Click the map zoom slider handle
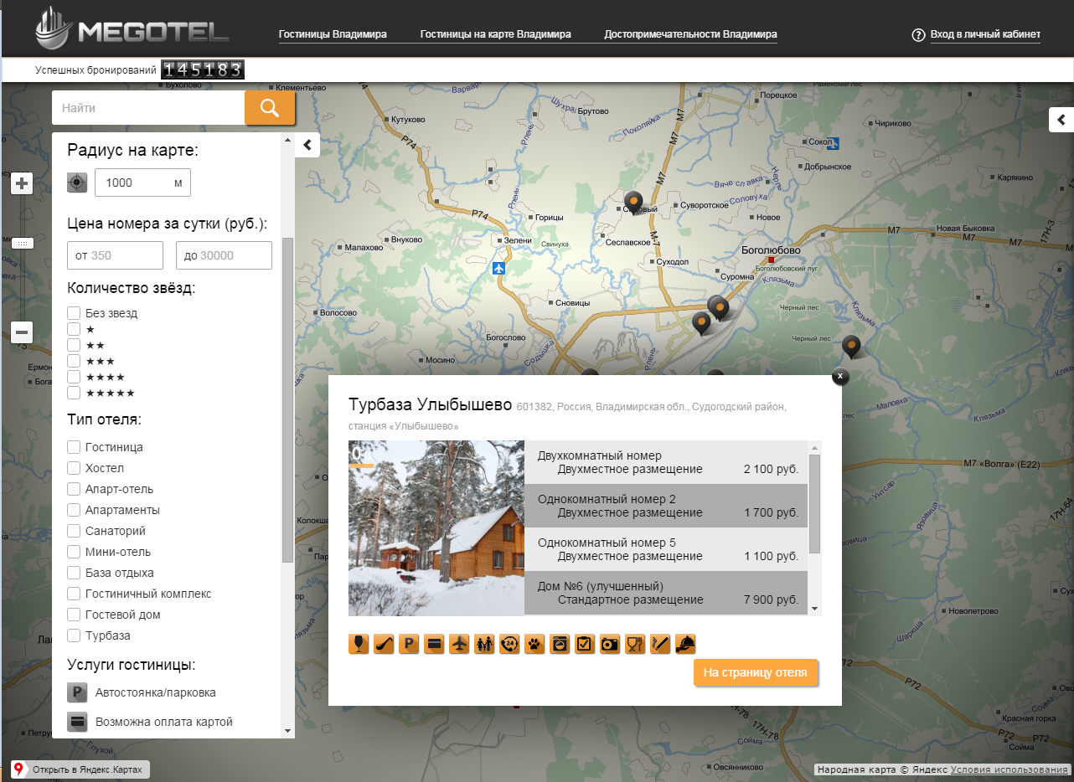1074x782 pixels. coord(23,243)
